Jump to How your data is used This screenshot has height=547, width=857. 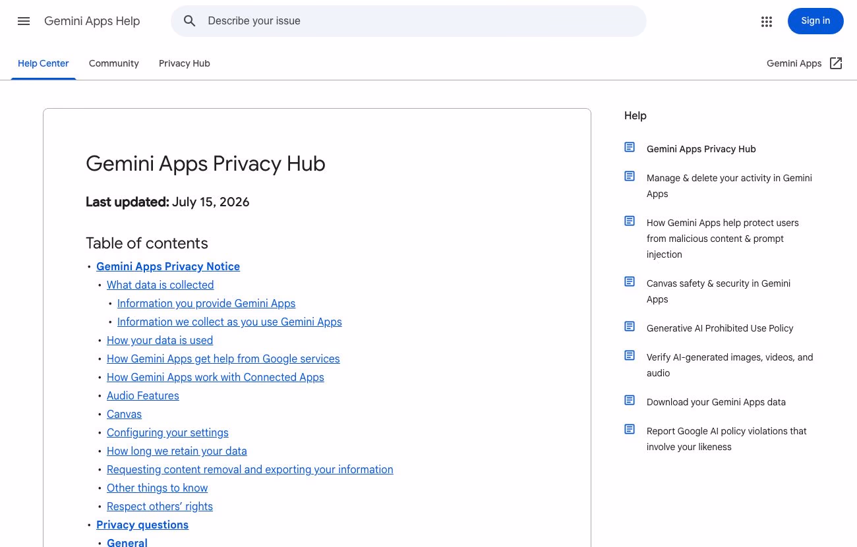click(160, 340)
